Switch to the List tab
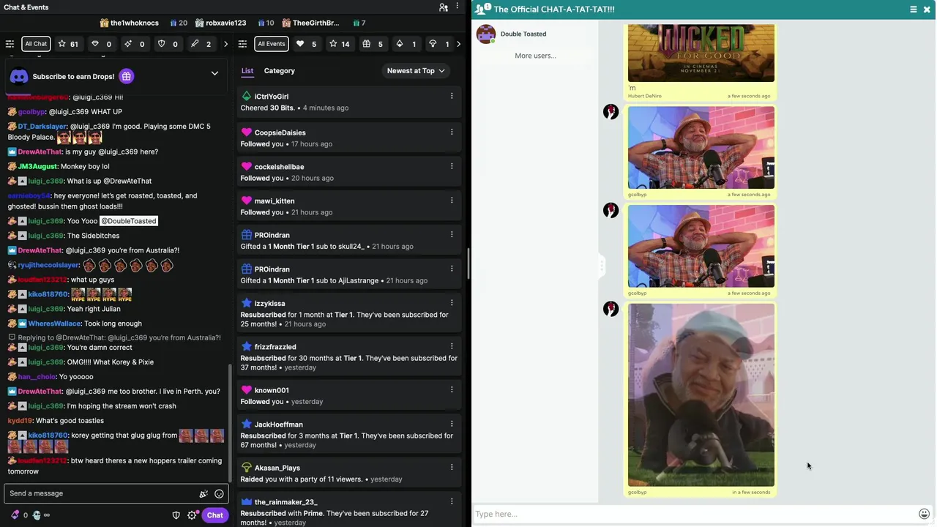This screenshot has width=937, height=527. (x=247, y=71)
